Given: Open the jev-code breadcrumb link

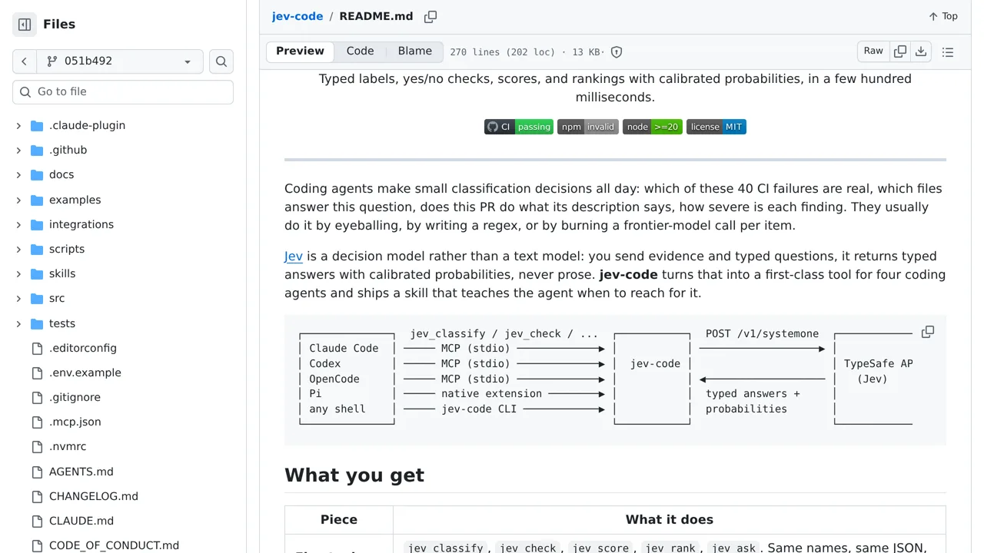Looking at the screenshot, I should coord(298,16).
